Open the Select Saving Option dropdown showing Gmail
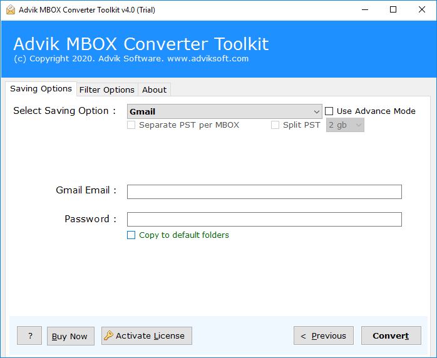 coord(224,111)
